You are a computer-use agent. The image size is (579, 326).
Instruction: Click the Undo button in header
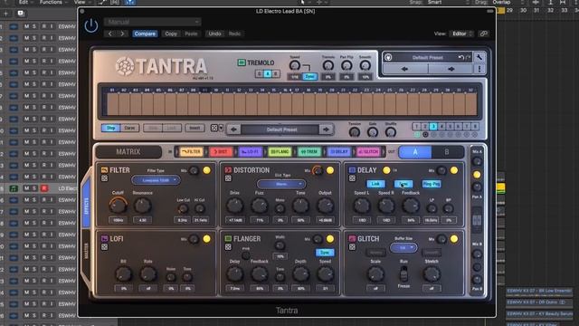(x=214, y=34)
